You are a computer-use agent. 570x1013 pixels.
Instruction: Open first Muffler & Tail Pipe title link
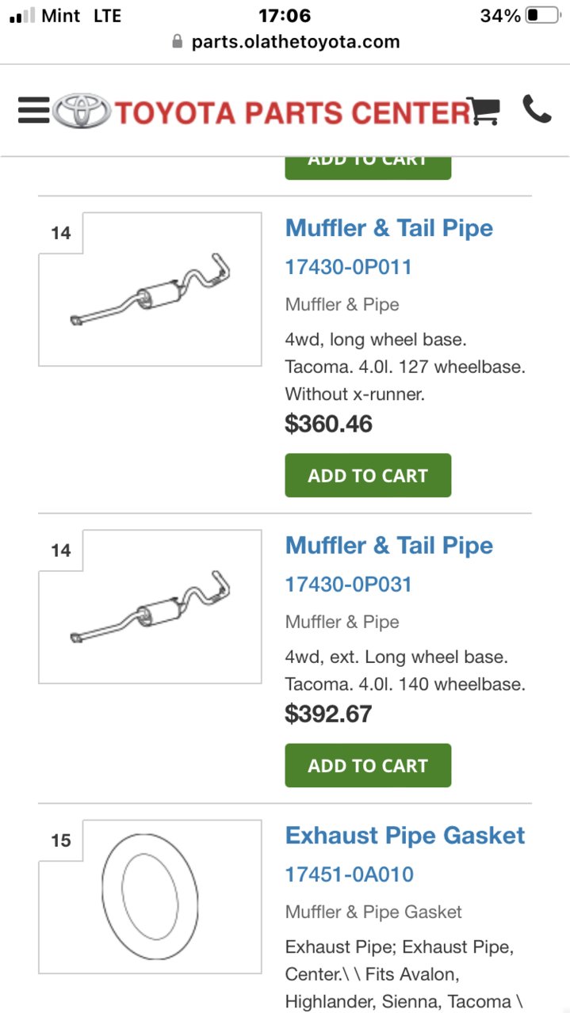389,228
